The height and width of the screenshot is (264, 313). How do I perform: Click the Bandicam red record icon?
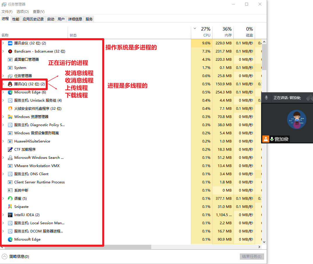(x=10, y=51)
